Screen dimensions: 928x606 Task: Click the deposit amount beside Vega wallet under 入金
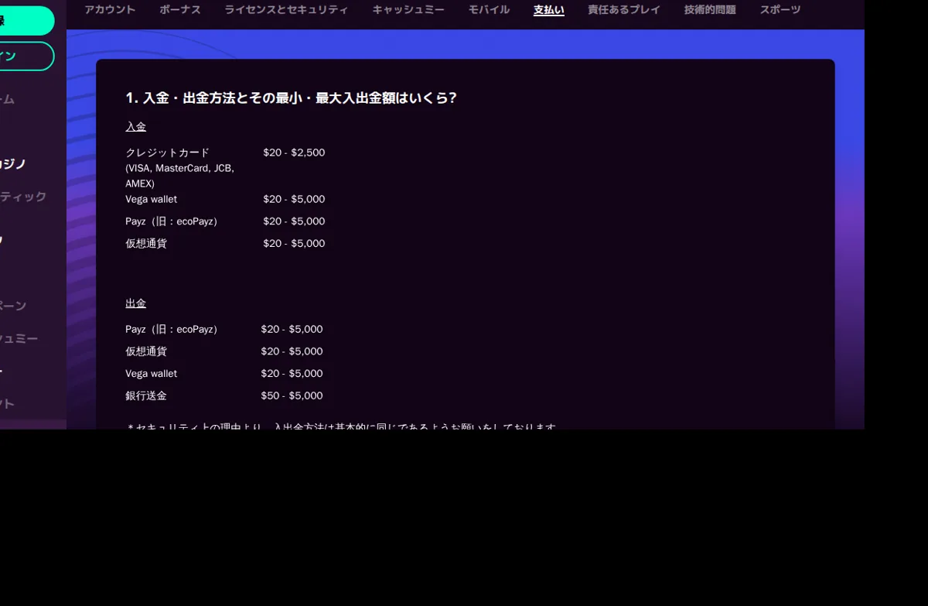(x=294, y=199)
